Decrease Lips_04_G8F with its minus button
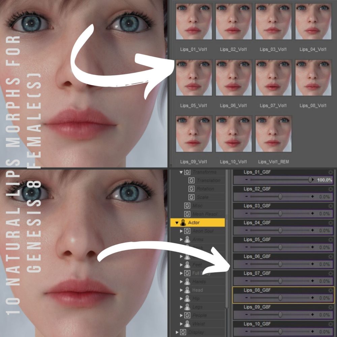This screenshot has width=337, height=337. pyautogui.click(x=246, y=230)
